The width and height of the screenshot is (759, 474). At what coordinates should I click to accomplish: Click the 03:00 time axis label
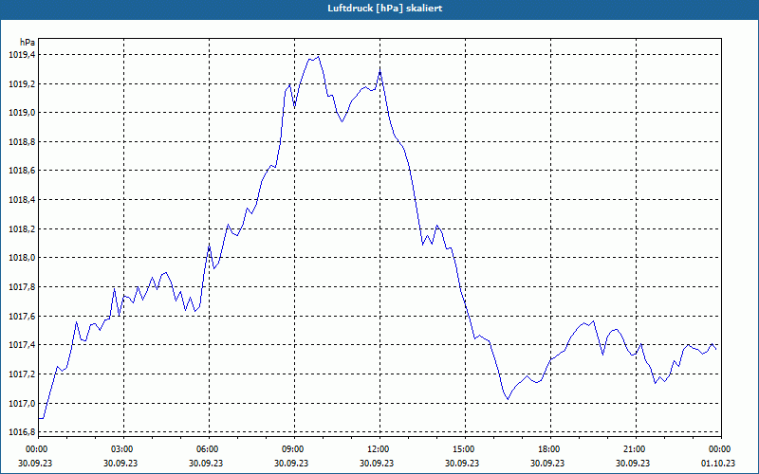[123, 449]
